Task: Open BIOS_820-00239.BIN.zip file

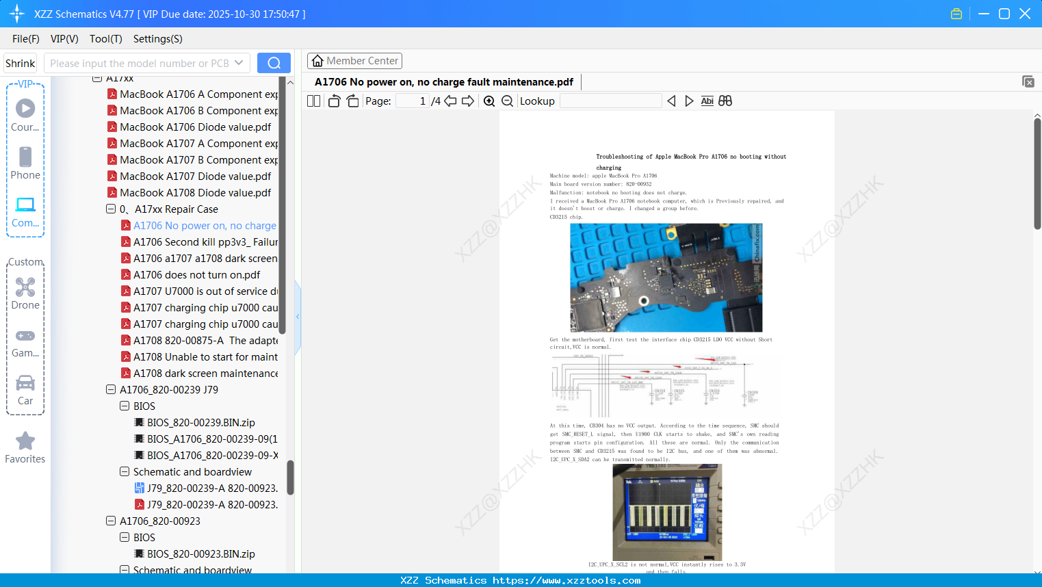Action: pyautogui.click(x=201, y=423)
